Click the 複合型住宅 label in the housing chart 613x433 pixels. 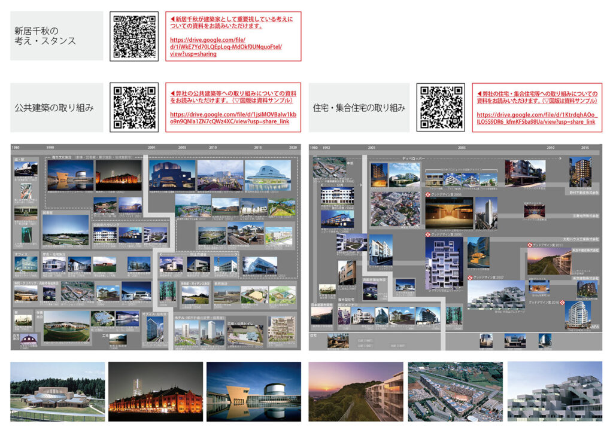(x=347, y=300)
